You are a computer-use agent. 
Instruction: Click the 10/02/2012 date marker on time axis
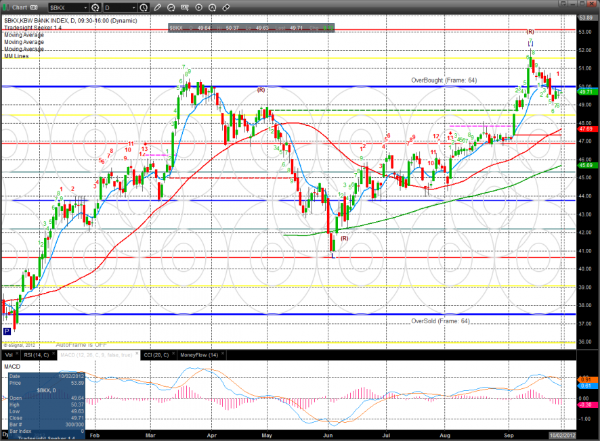(x=562, y=436)
